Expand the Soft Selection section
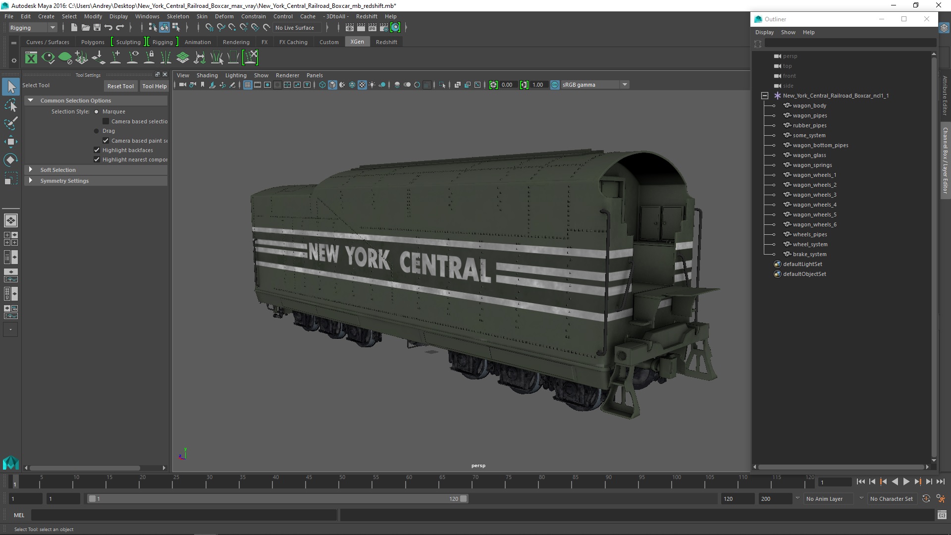 point(31,170)
